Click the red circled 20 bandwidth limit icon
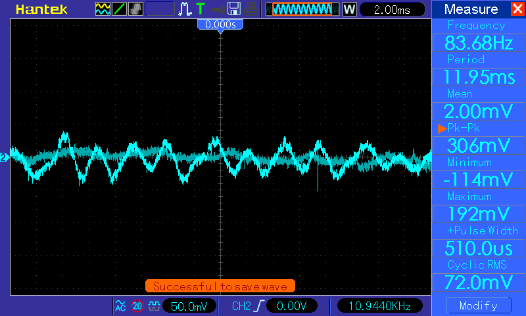Screen dimensions: 526x316 [x=137, y=306]
